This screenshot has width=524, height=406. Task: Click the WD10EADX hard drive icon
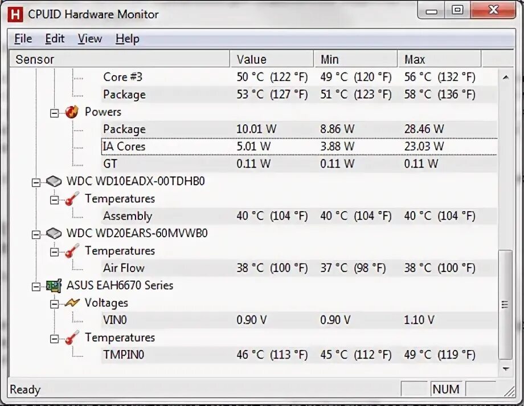pos(54,181)
